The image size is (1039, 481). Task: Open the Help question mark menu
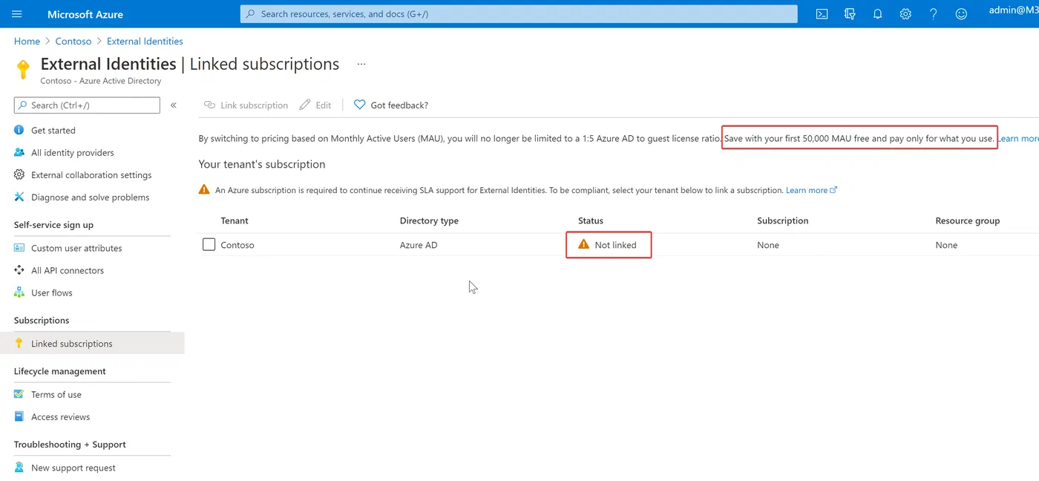(x=934, y=14)
